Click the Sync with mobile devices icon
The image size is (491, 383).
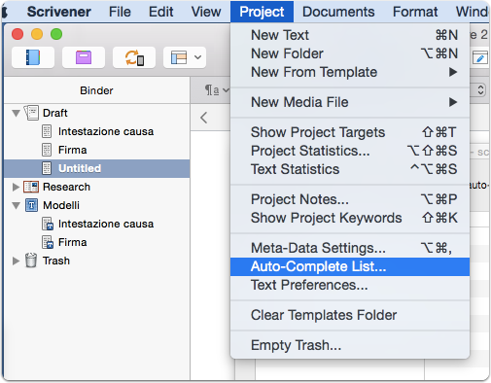tap(134, 57)
